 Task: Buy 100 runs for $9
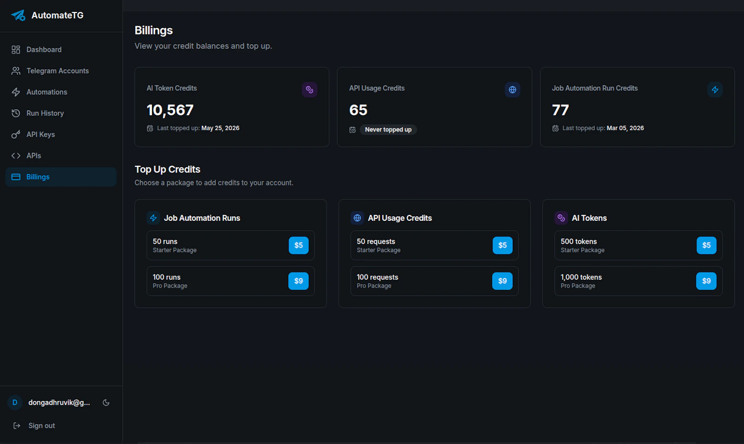tap(299, 281)
